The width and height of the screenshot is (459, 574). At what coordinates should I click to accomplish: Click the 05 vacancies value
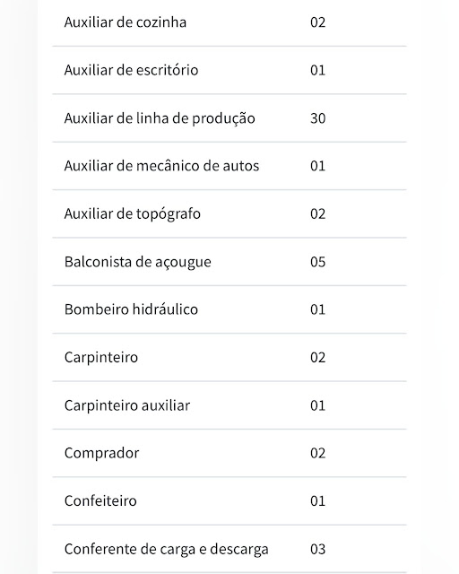317,262
